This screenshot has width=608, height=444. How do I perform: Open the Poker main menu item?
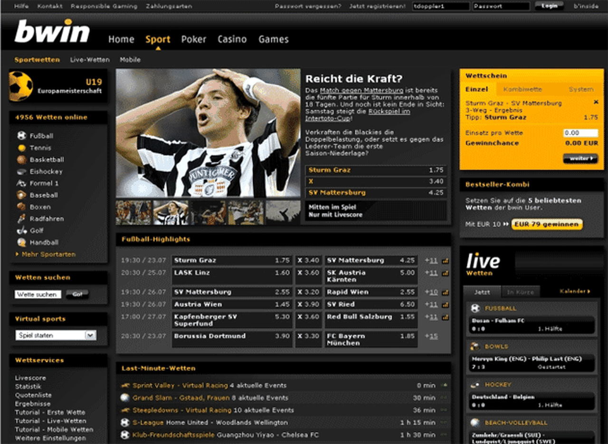click(x=194, y=39)
